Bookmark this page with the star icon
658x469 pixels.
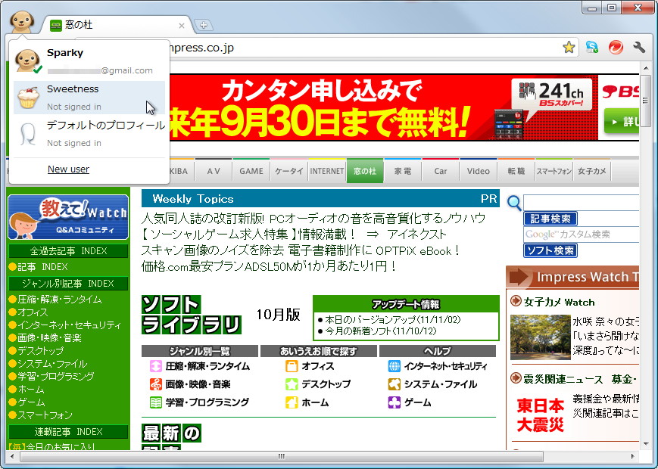pos(569,47)
